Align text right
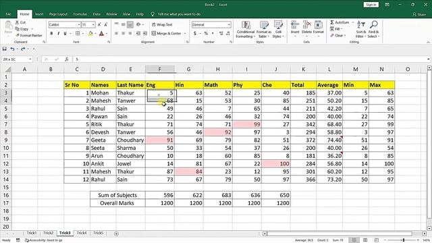 pos(130,33)
